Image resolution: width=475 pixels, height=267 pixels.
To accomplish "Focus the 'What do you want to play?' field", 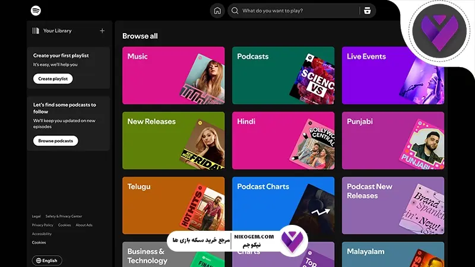I will (302, 11).
